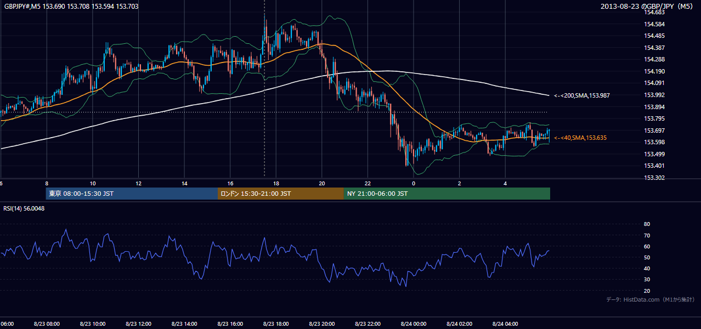Screen dimensions: 701x329
Task: Click the chart title 2013-08-23 GBP/JPY (M5)
Action: point(648,7)
